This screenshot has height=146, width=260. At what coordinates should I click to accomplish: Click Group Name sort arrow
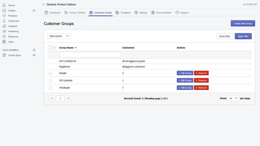click(x=76, y=48)
